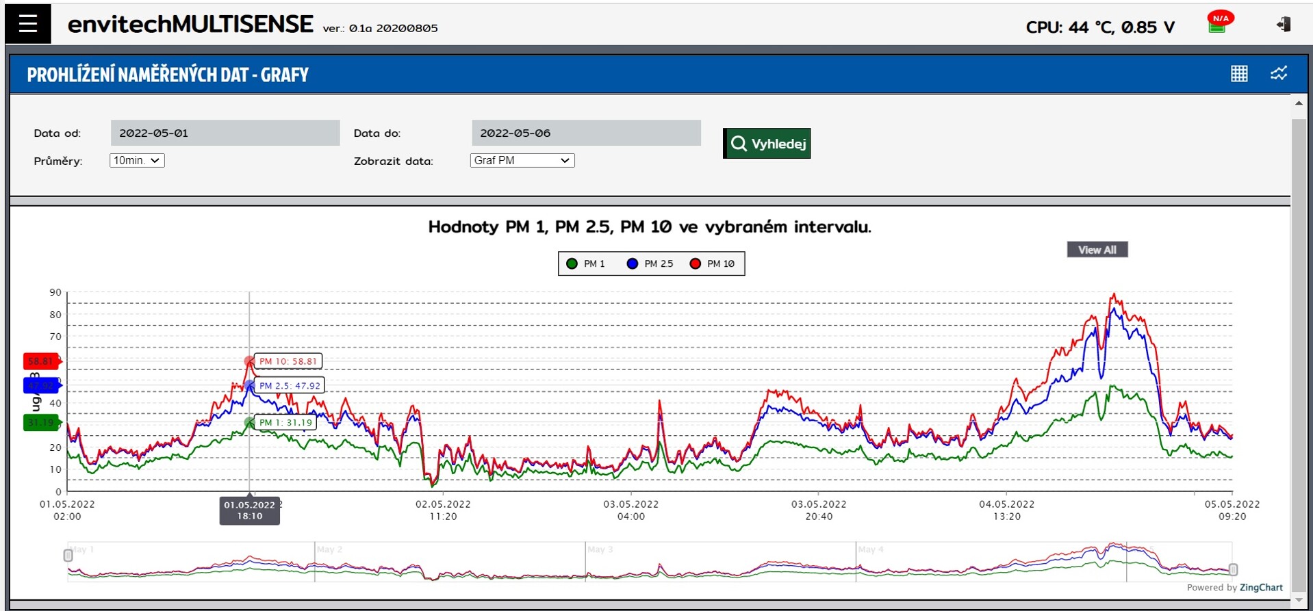1313x611 pixels.
Task: Click the blue PM 2.5 axis marker
Action: [41, 386]
